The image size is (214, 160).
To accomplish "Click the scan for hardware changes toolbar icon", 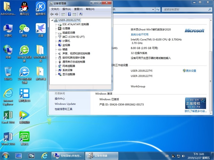I will click(81, 14).
